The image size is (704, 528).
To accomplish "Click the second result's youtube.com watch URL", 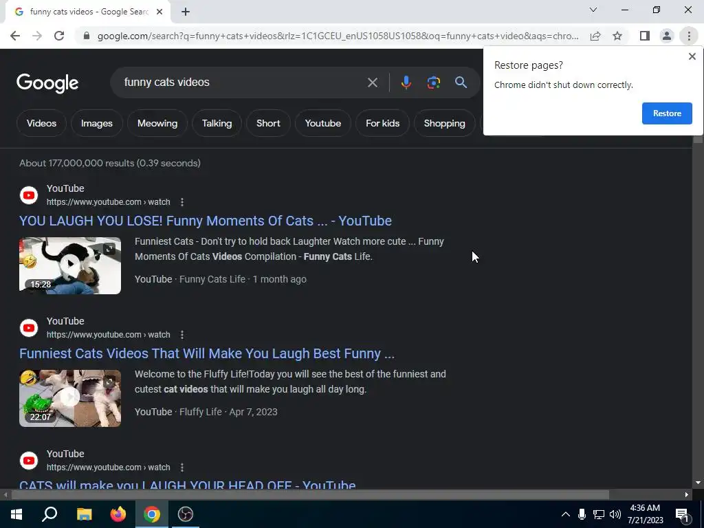I will coord(108,335).
